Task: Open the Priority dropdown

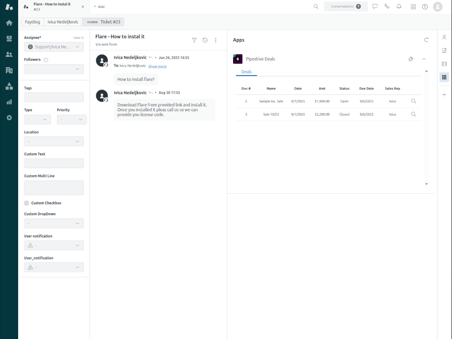Action: tap(72, 119)
